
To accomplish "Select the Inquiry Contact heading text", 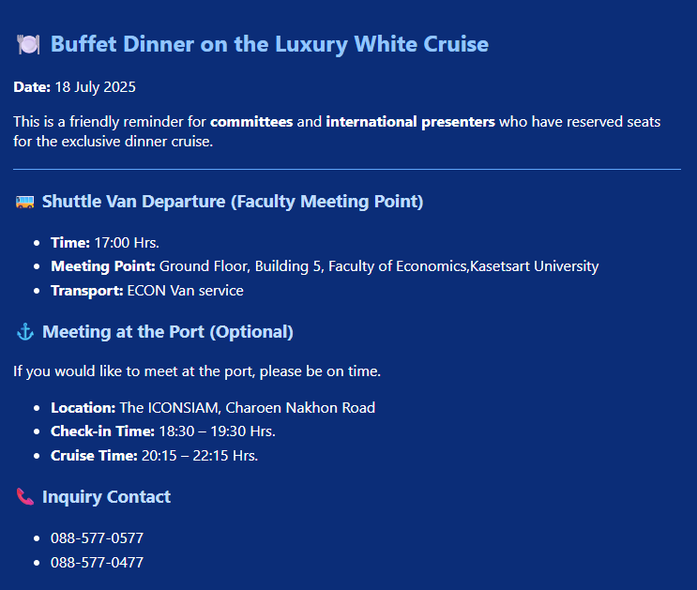I will pyautogui.click(x=106, y=497).
